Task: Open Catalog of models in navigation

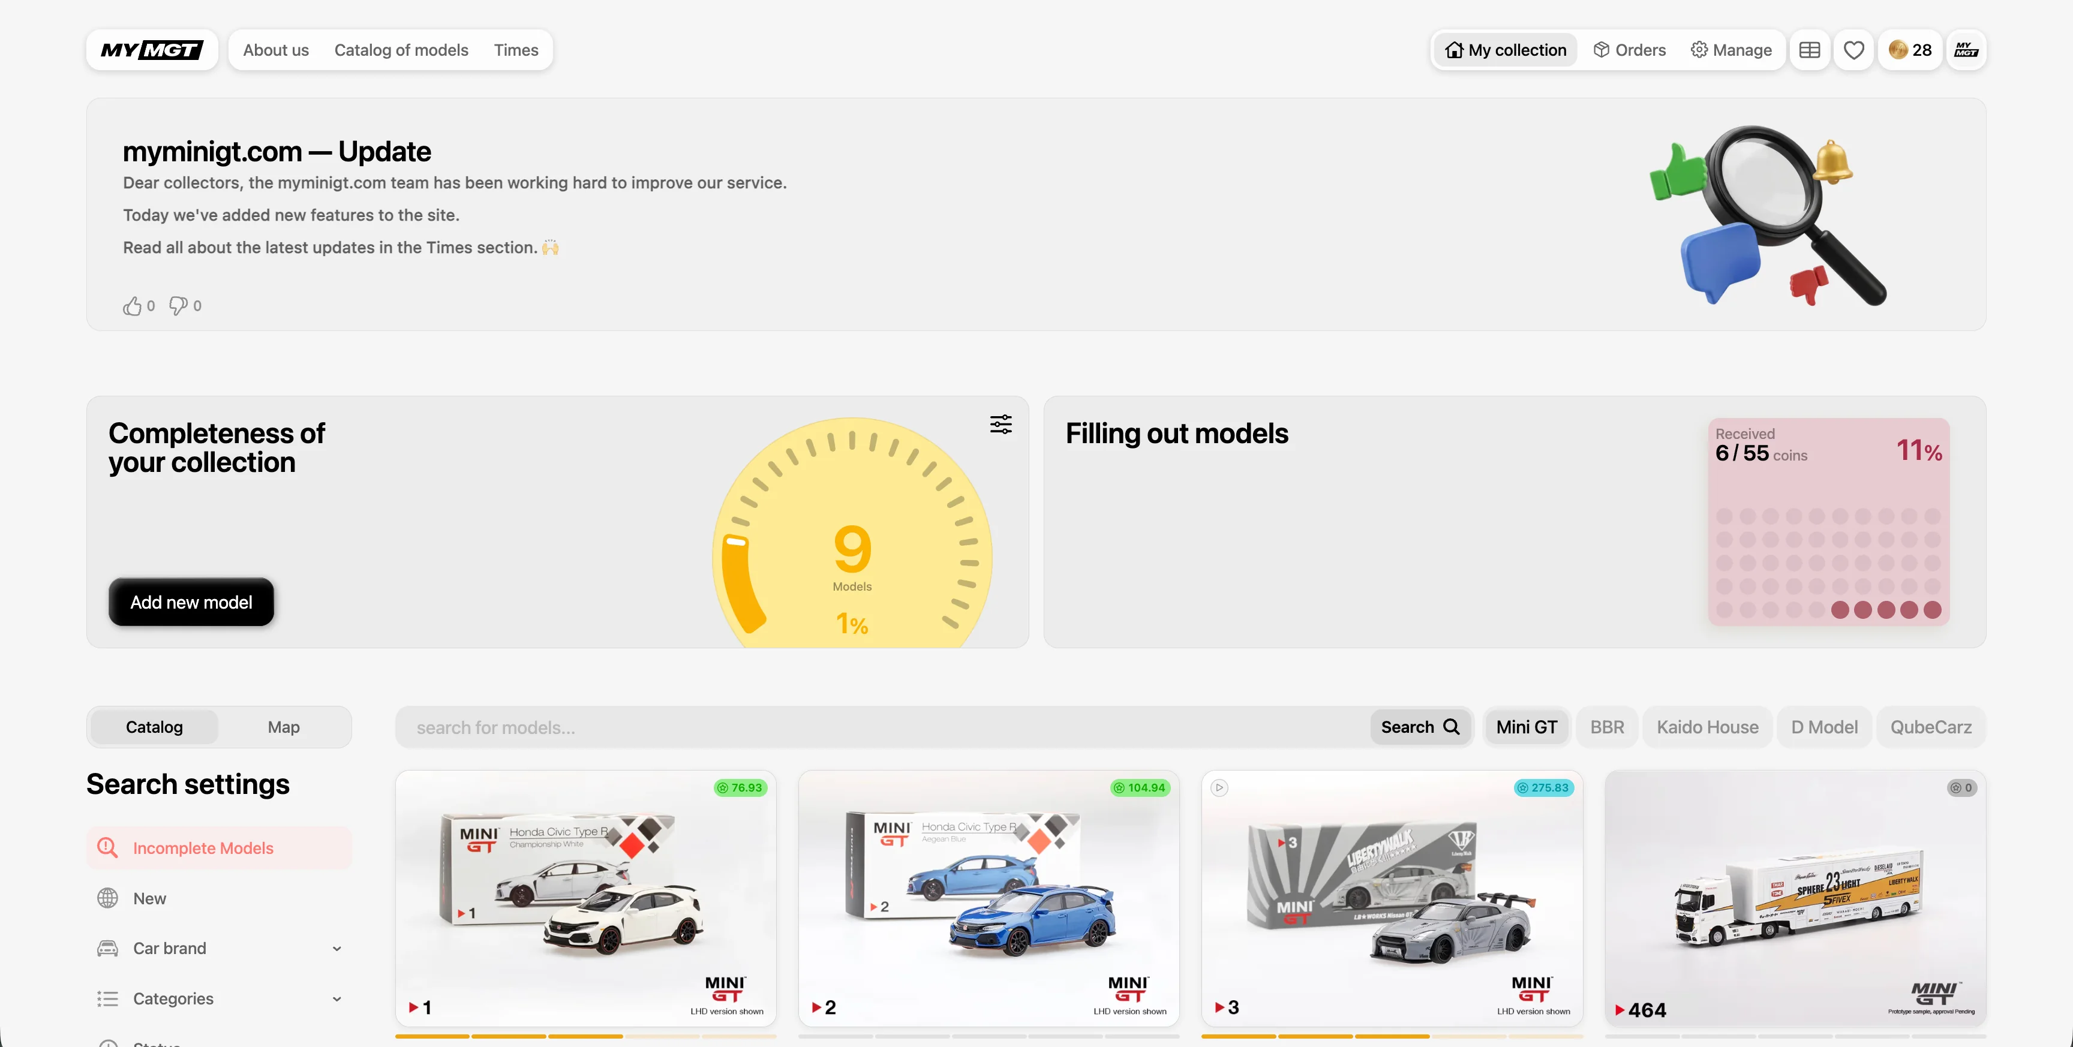Action: click(401, 50)
